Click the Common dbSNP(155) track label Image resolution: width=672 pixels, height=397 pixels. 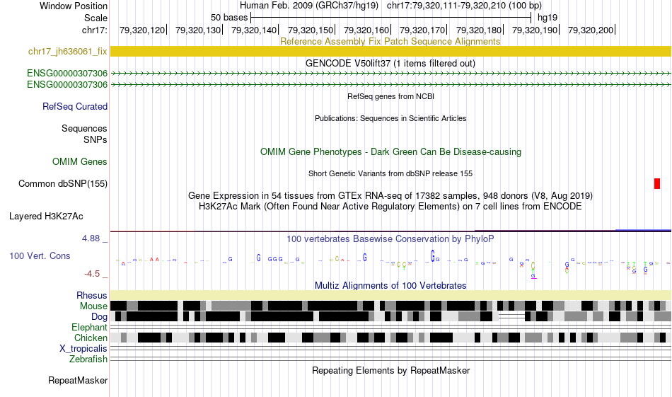coord(63,183)
